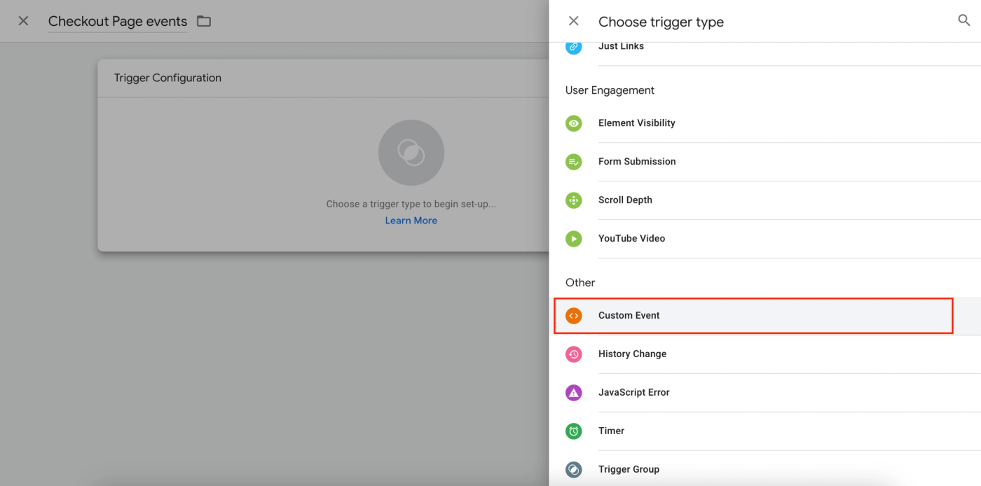Close the Checkout Page events trigger editor

pos(23,21)
